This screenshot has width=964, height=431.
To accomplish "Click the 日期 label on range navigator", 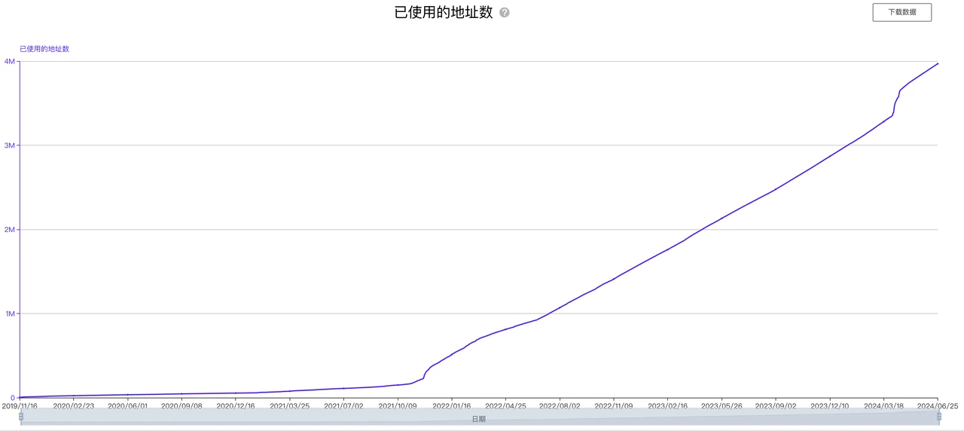I will click(479, 419).
